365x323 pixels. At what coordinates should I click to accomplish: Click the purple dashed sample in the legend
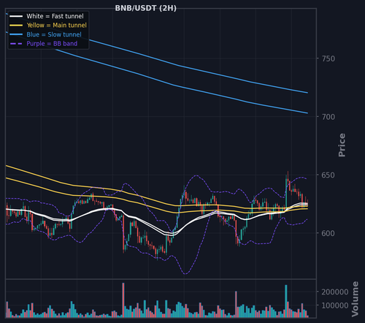16,44
